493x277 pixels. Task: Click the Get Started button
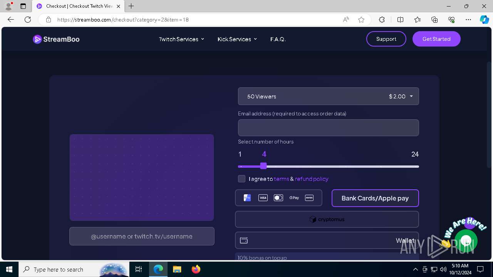[436, 39]
